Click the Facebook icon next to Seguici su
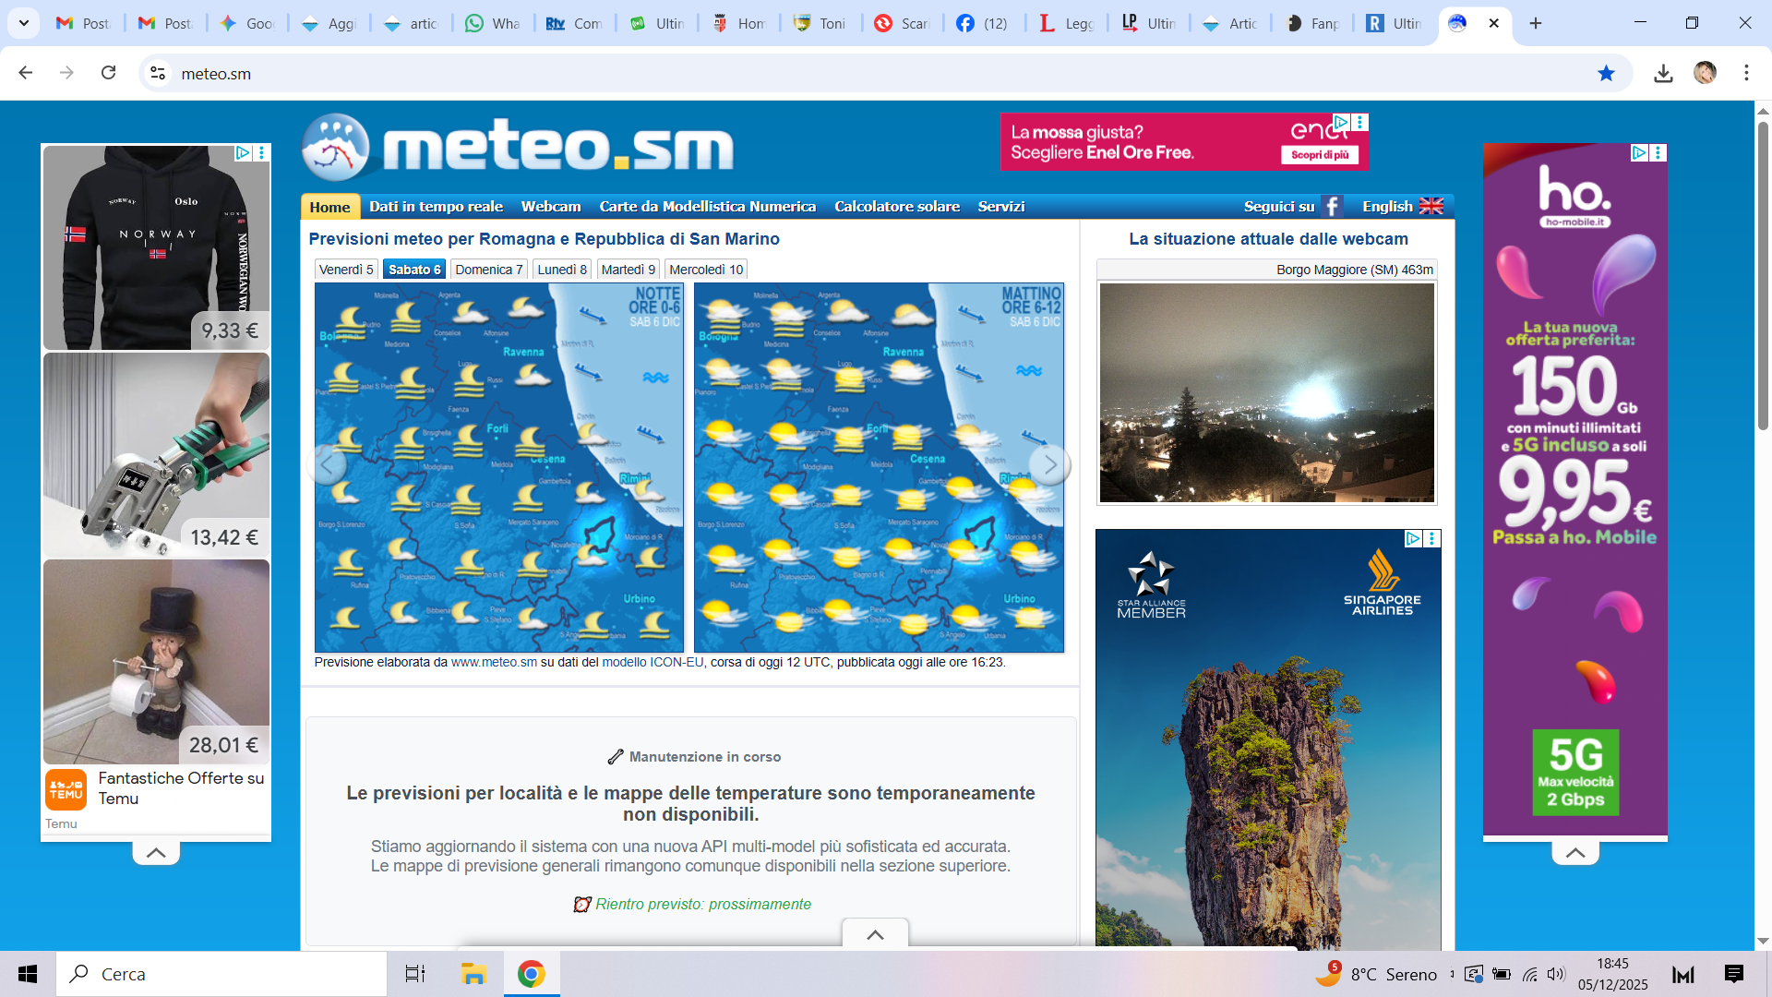This screenshot has height=997, width=1772. click(1332, 207)
